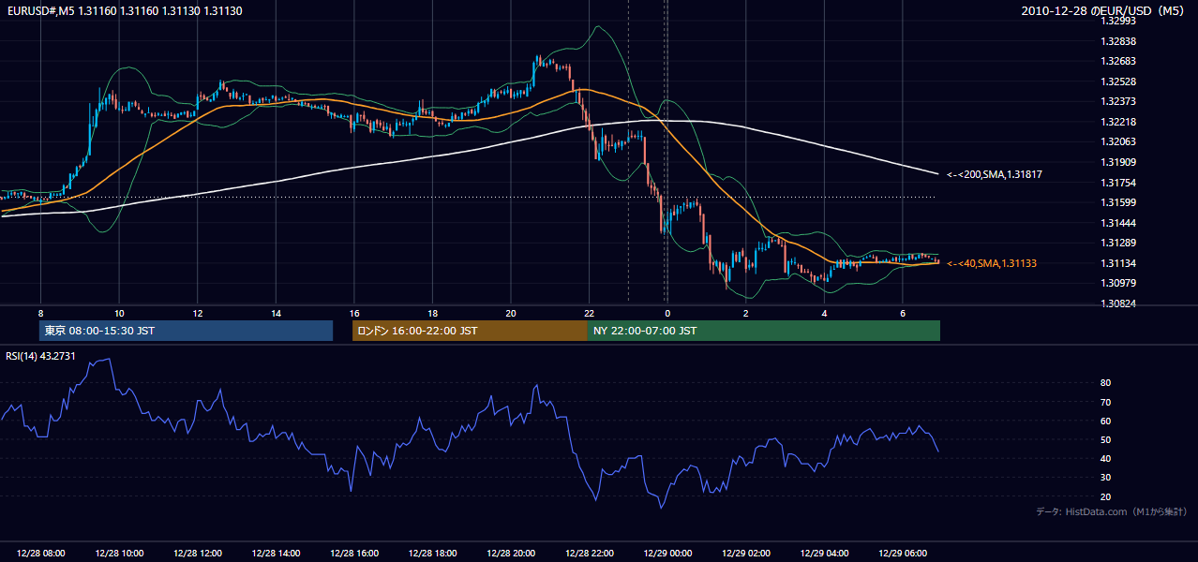Click price axis value 1.31289

(1118, 243)
